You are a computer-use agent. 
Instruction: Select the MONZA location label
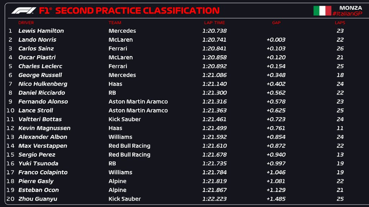click(351, 8)
